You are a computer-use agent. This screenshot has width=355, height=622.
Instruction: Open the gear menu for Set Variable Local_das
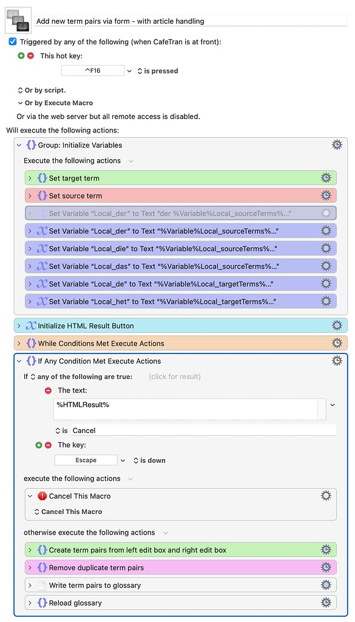tap(326, 266)
